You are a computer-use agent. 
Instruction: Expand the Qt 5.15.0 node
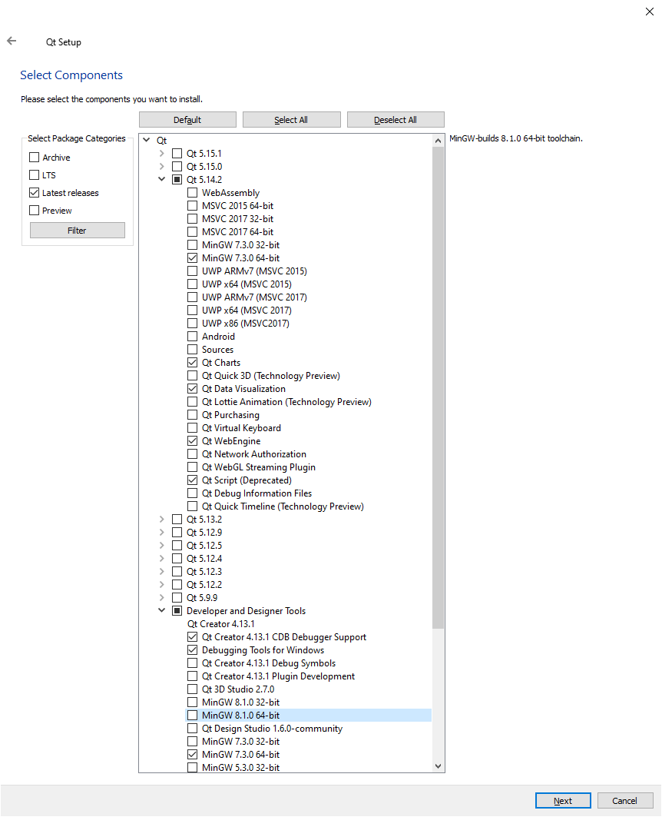(x=161, y=166)
